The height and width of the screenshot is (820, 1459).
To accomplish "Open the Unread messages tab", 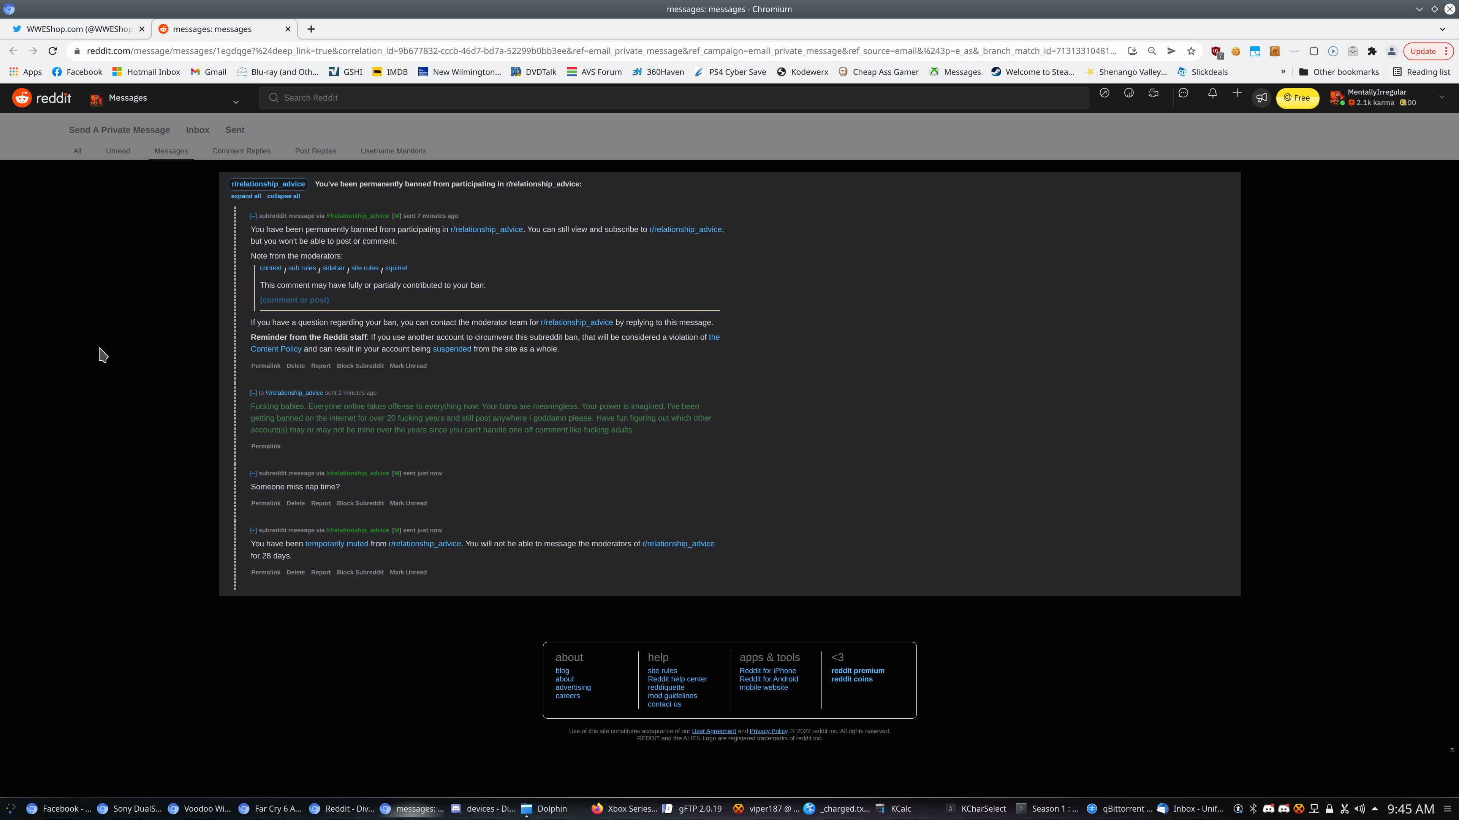I will (118, 151).
